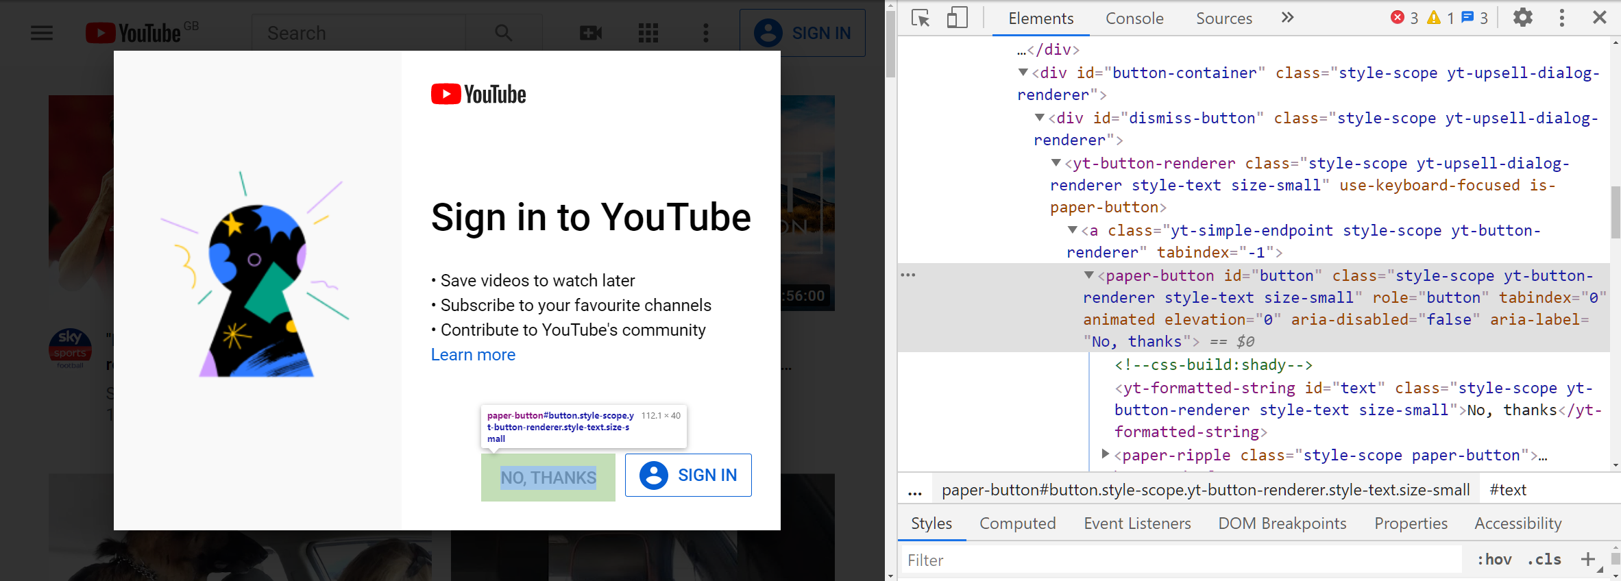1621x581 pixels.
Task: Click the breadcrumb ellipsis to show ancestors
Action: click(915, 491)
